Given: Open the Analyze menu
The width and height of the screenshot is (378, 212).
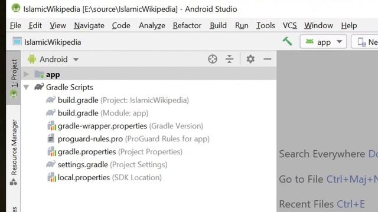Looking at the screenshot, I should (152, 25).
